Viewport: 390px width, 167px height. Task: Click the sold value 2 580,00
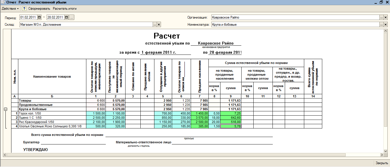tap(200, 122)
